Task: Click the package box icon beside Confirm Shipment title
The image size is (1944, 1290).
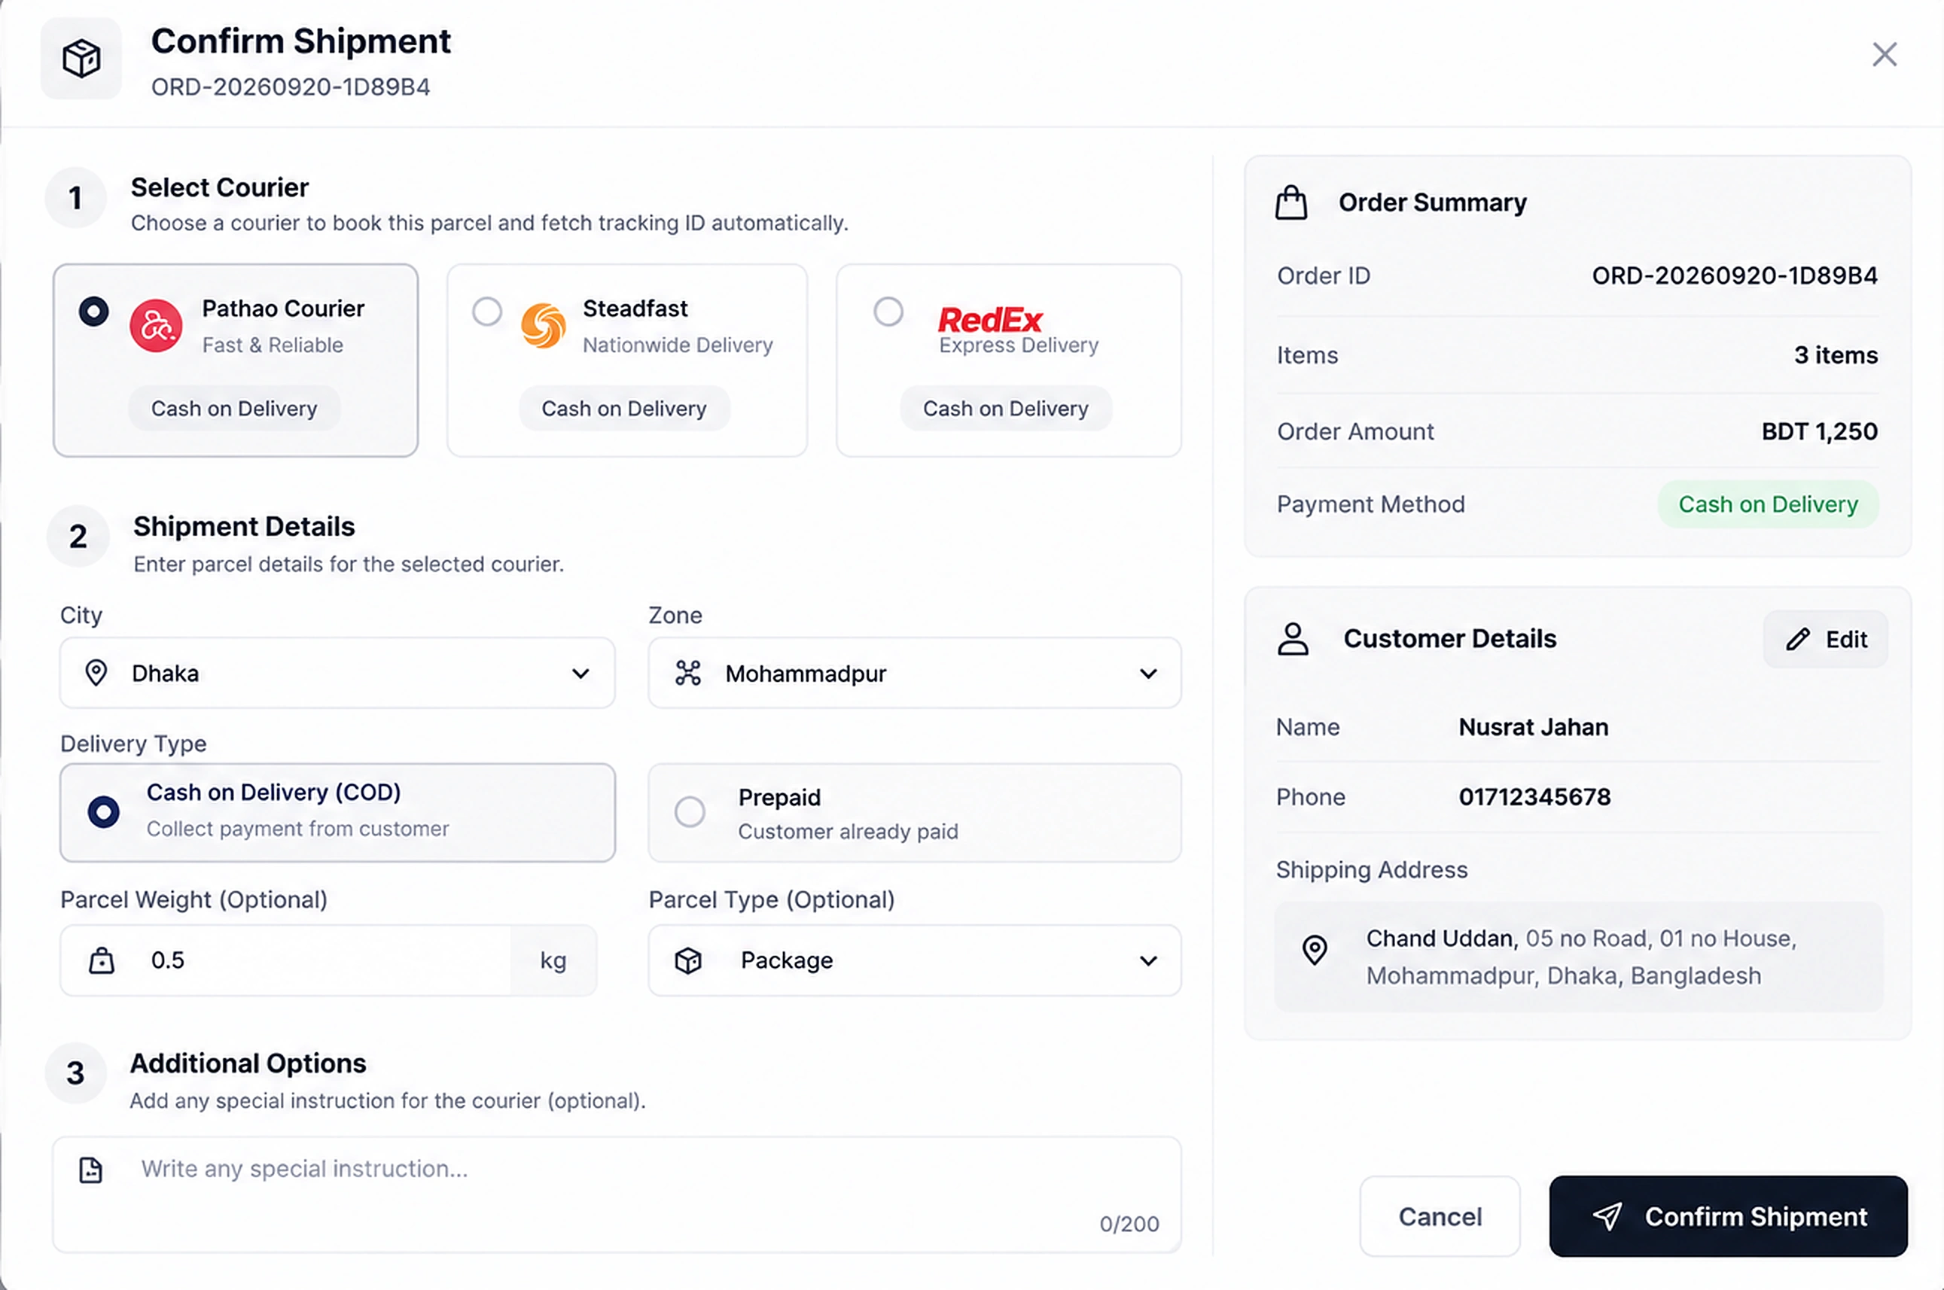Action: tap(81, 59)
